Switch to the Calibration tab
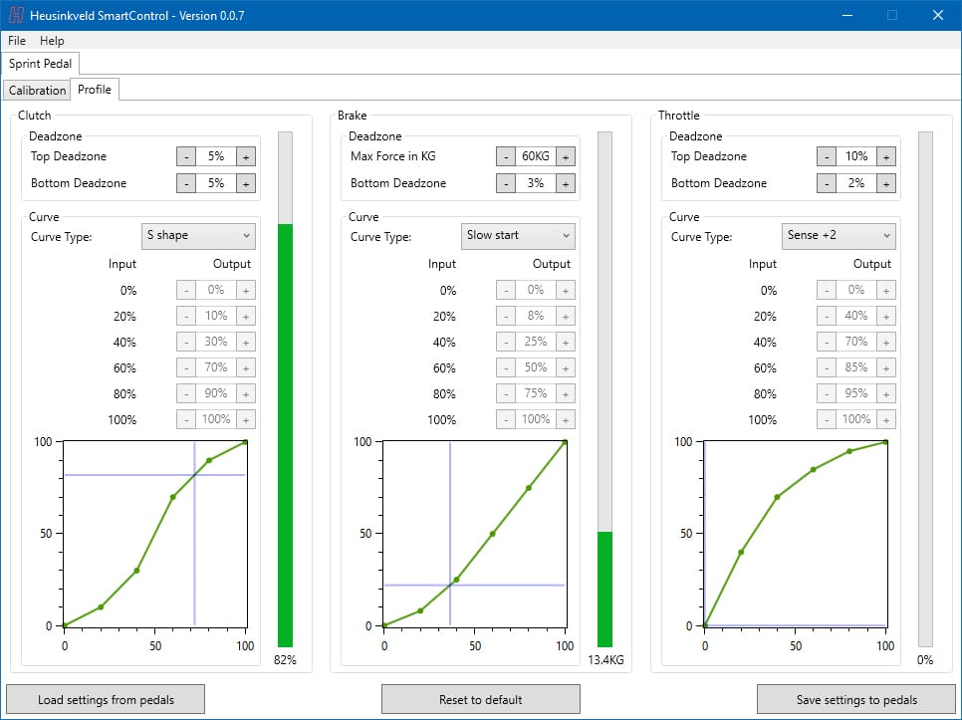 38,91
